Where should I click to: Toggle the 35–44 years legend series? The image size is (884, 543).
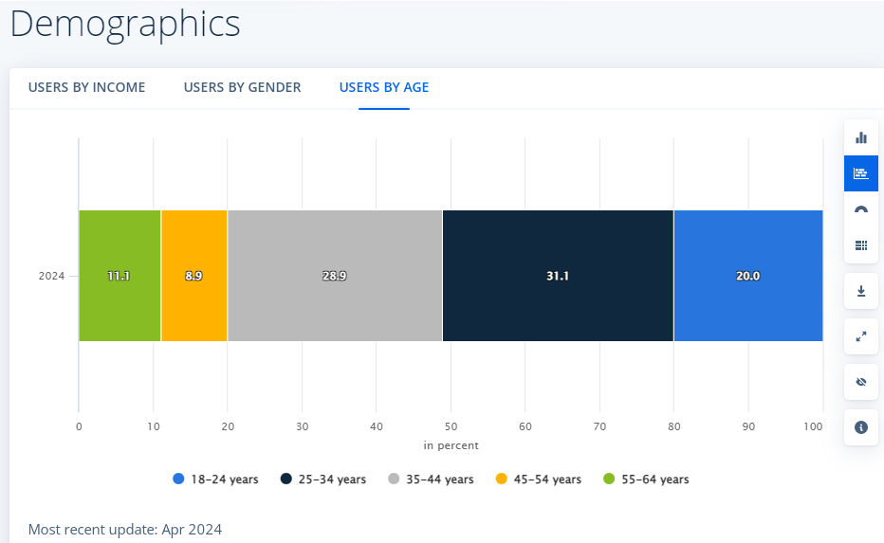[x=431, y=480]
